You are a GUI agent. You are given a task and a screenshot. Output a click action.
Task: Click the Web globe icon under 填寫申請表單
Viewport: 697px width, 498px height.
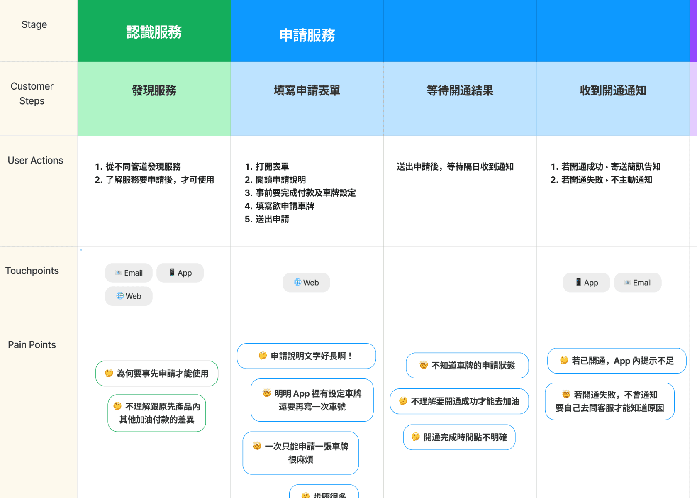[x=297, y=282]
